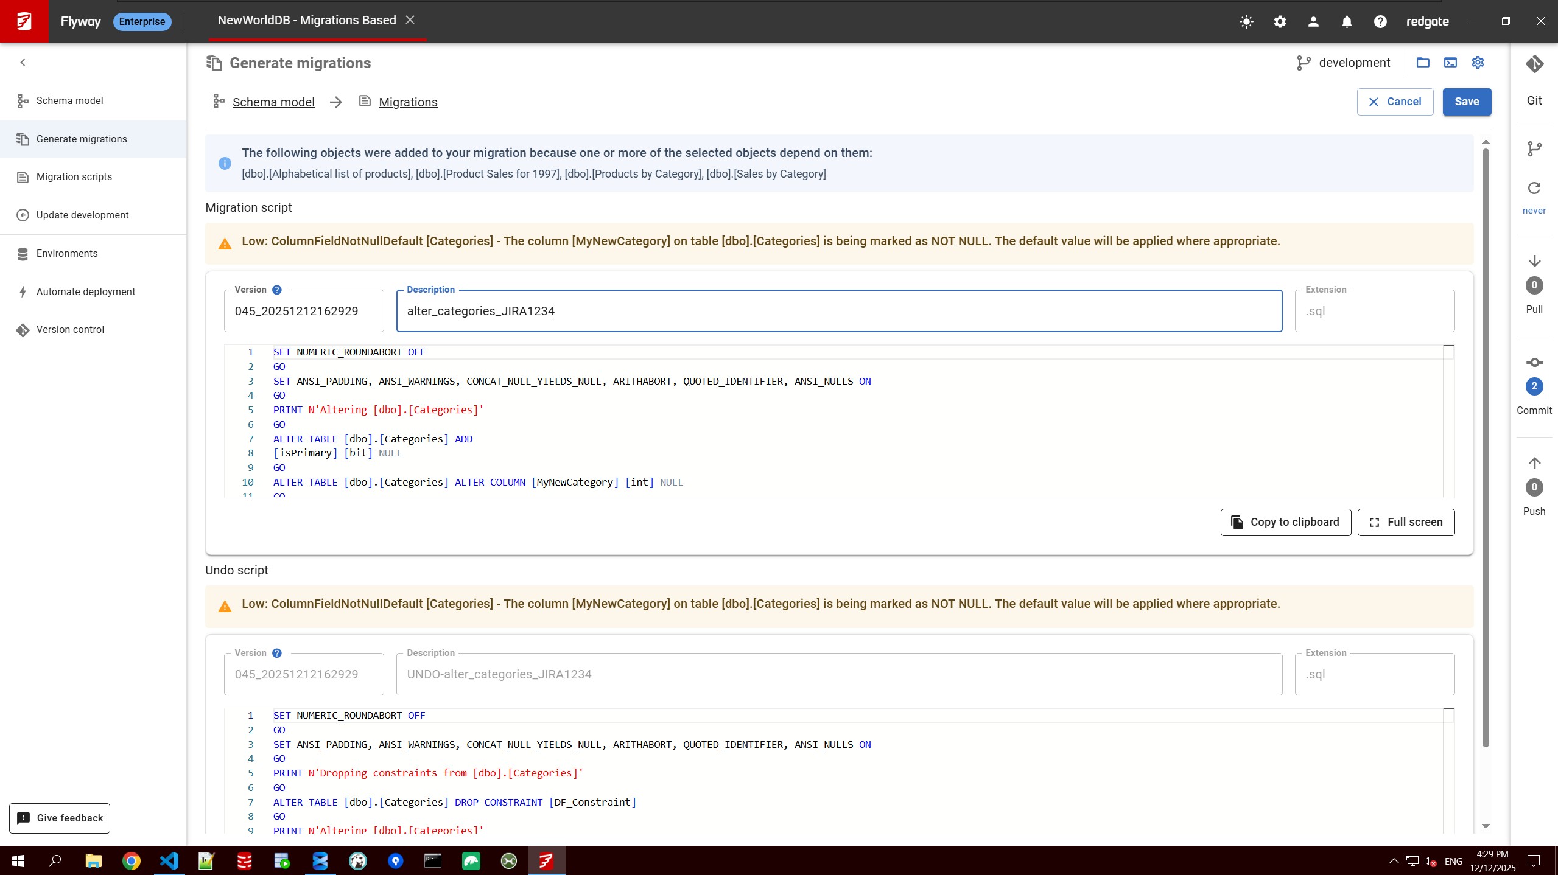Select the NewWorldDB - Migrations Based tab
This screenshot has height=875, width=1558.
(x=306, y=20)
